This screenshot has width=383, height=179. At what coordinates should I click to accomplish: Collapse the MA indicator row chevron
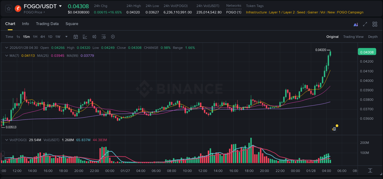[7, 56]
